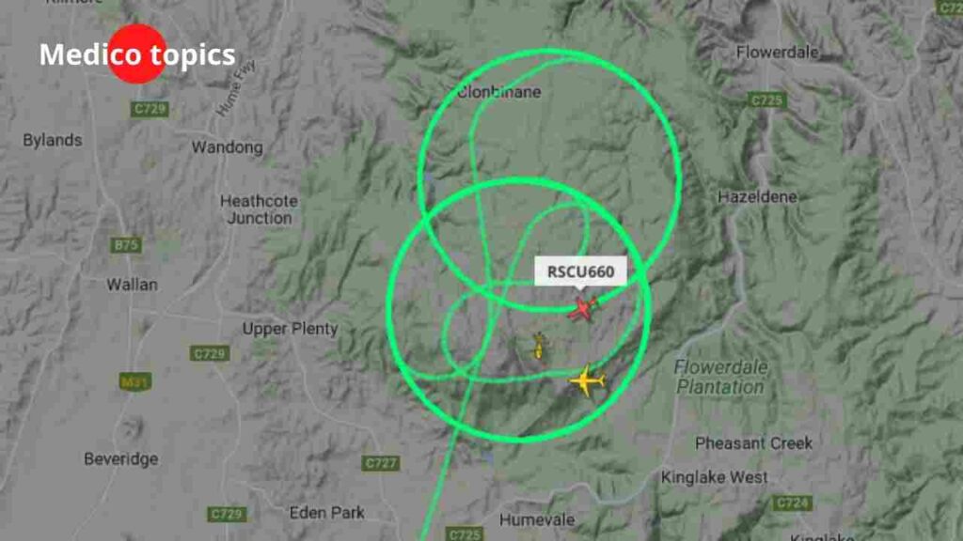Select the yellow airplane icon

(587, 381)
